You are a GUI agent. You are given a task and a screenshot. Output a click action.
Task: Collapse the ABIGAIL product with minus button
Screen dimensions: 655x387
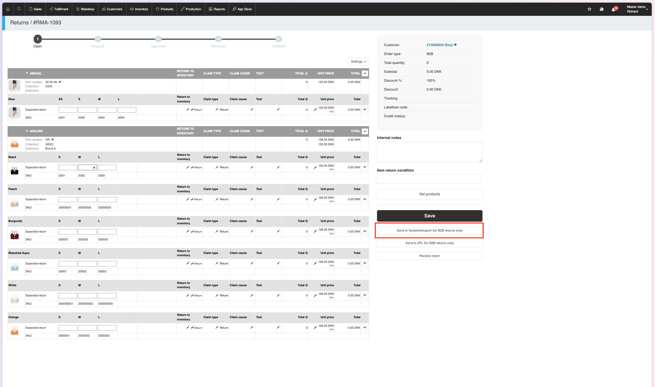click(365, 73)
